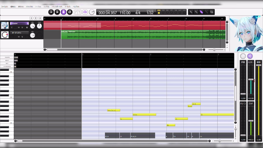Click the purple speaker button
263x148 pixels.
pos(250,56)
